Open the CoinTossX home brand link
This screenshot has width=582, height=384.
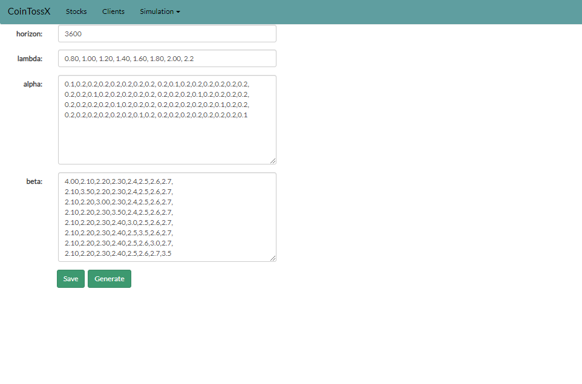[x=29, y=11]
